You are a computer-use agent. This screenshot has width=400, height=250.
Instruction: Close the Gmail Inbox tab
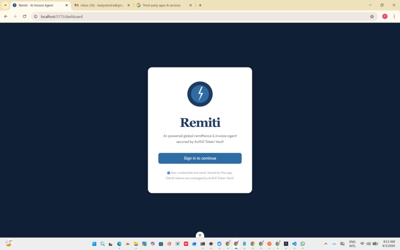pyautogui.click(x=129, y=5)
